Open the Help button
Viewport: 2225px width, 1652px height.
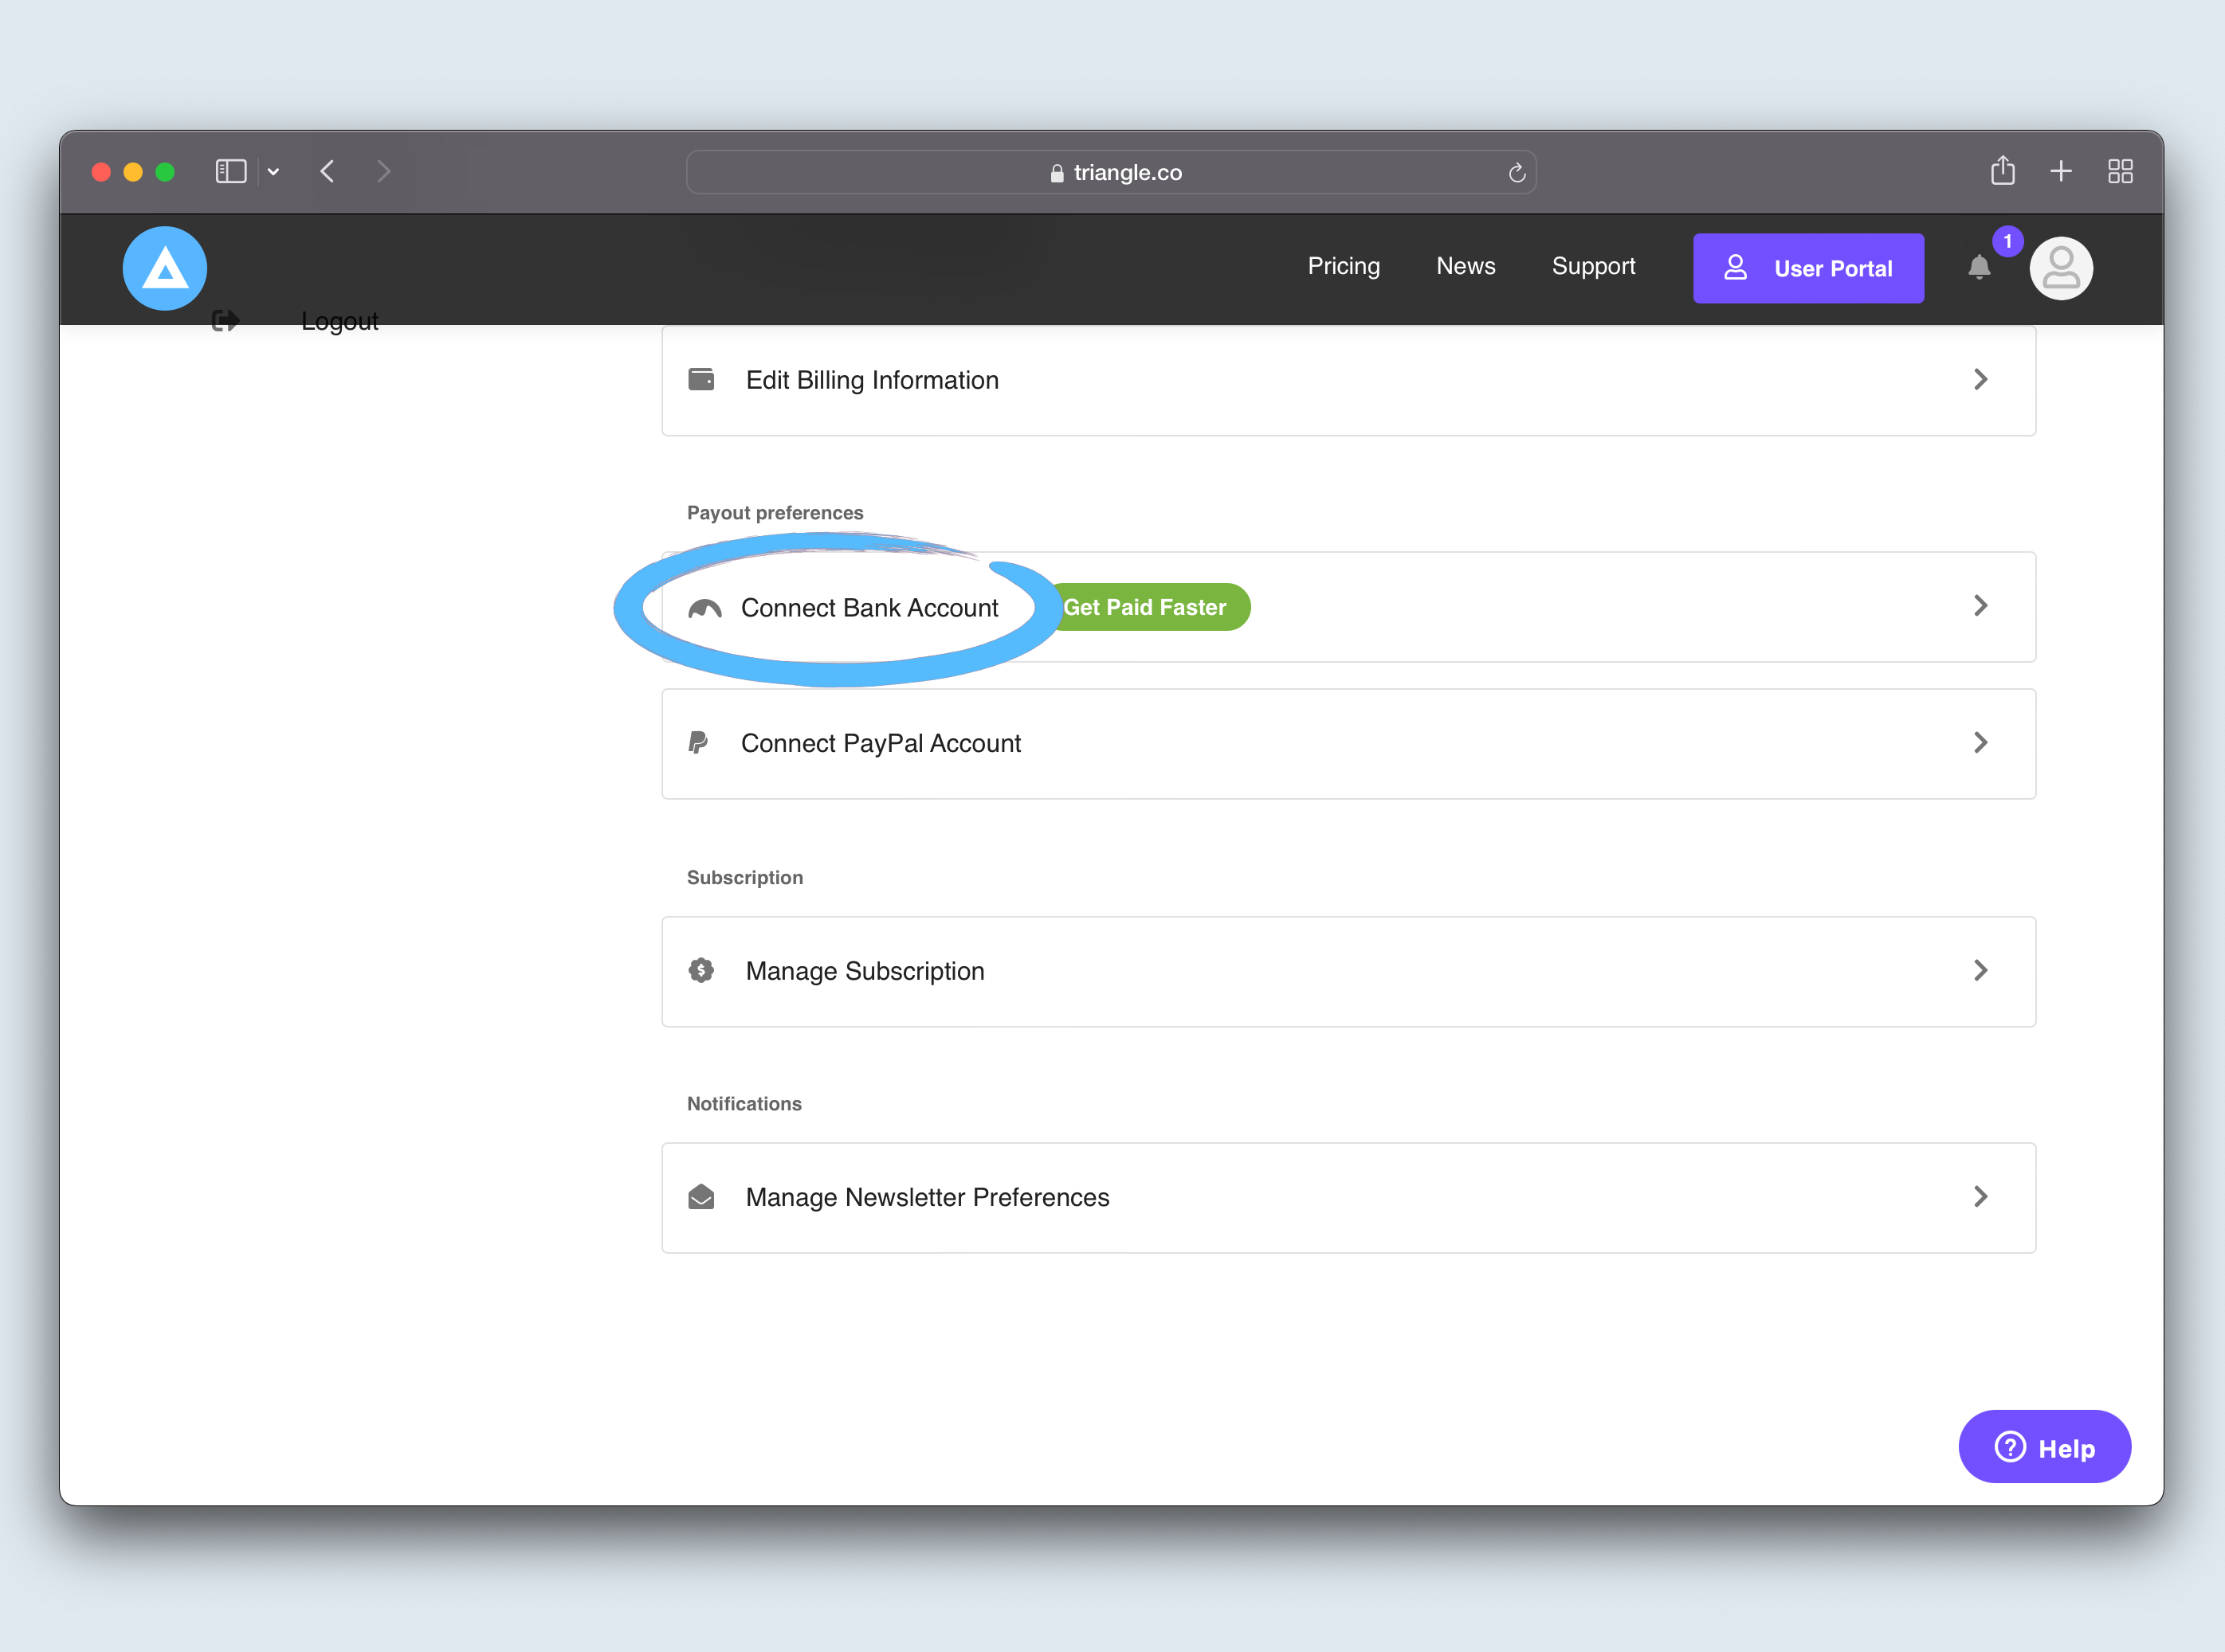[2043, 1447]
